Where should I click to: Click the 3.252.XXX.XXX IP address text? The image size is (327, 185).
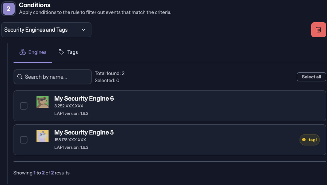(x=69, y=106)
